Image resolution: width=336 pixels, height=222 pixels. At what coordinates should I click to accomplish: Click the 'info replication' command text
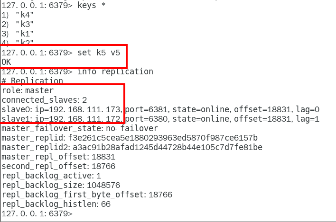[115, 71]
